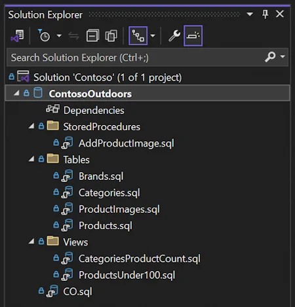Pin the Solution Explorer panel

265,14
